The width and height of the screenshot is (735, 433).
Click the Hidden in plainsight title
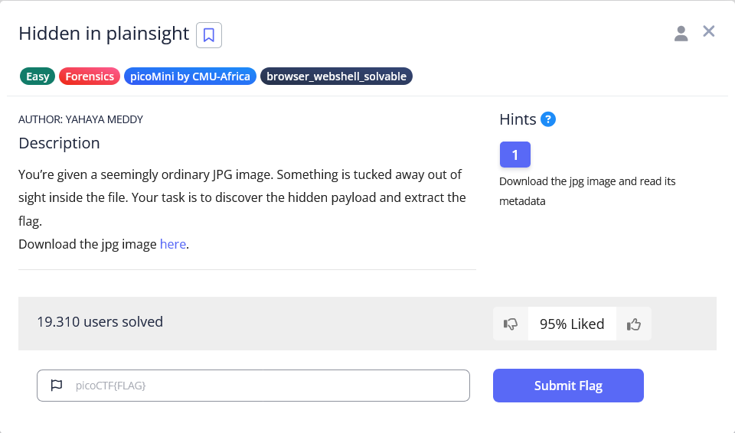pos(103,34)
